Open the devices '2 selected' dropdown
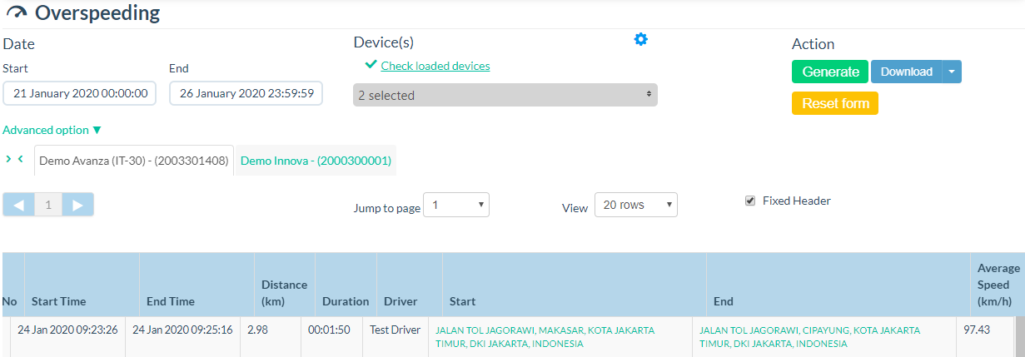 [505, 95]
